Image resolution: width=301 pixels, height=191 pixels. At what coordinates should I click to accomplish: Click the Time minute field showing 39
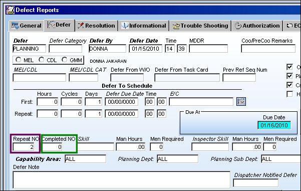[182, 49]
